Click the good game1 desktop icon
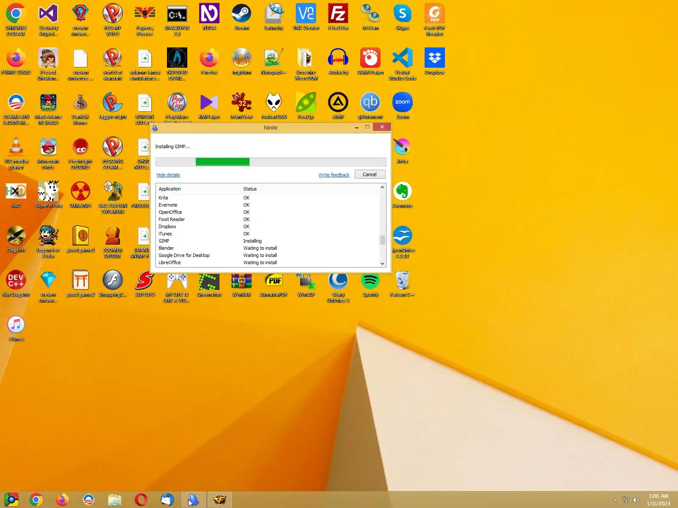Screen dimensions: 678x508 pyautogui.click(x=81, y=239)
